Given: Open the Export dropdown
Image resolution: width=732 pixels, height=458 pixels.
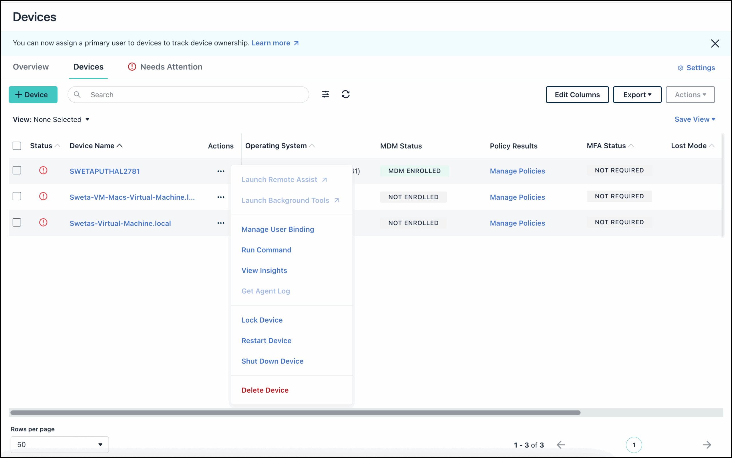Looking at the screenshot, I should [x=637, y=95].
